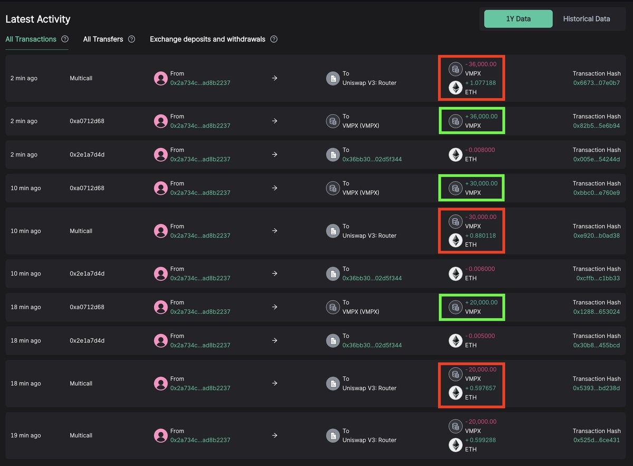This screenshot has height=466, width=633.
Task: Open transaction hash 0x525d...6ce431
Action: click(x=596, y=440)
